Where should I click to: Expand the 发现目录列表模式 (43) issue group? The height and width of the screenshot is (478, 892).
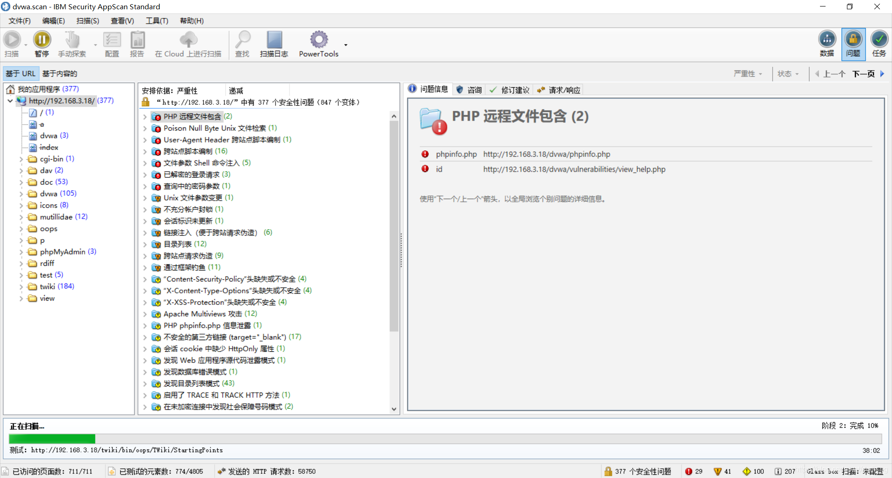click(x=145, y=384)
